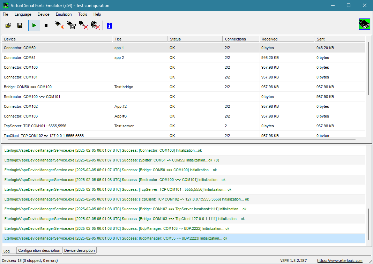
Task: Open the Emulation menu
Action: (x=64, y=14)
